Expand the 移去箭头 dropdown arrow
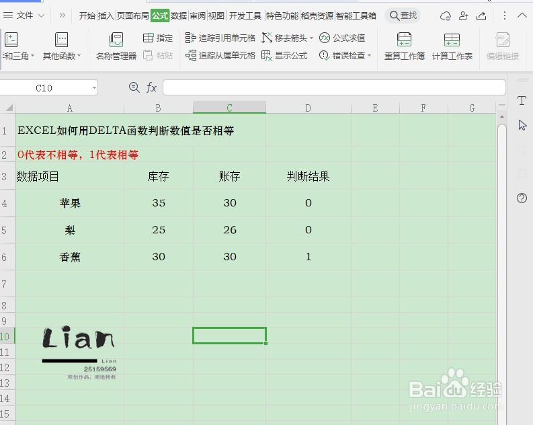 tap(311, 38)
